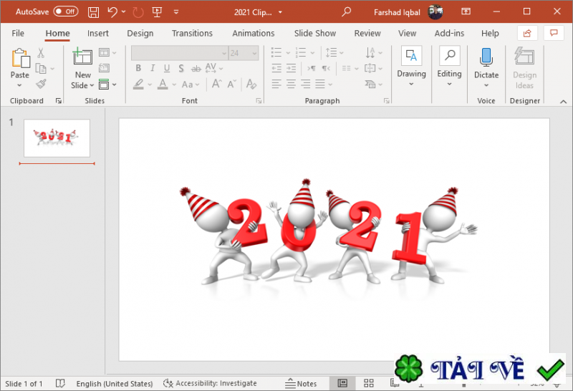Screen dimensions: 573x391
Task: Toggle Justify paragraph alignment
Action: click(x=320, y=84)
